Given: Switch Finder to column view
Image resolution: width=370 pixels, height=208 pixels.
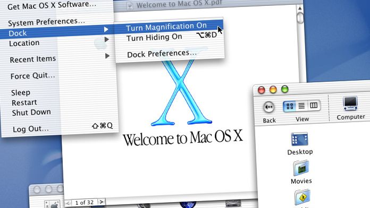Looking at the screenshot, I should 314,105.
